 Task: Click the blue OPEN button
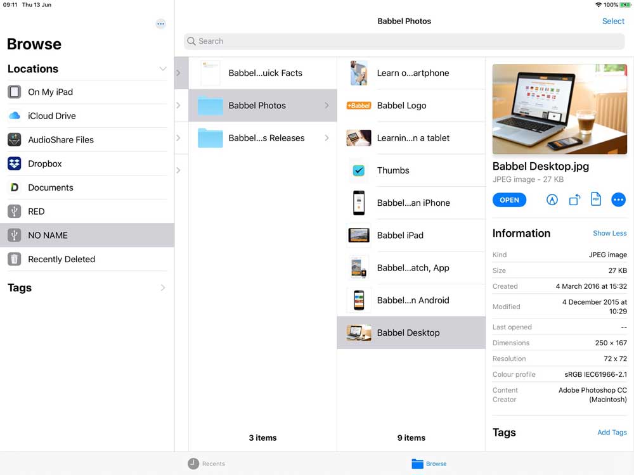[x=509, y=200]
